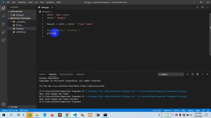Switch to the DEBUG CONSOLE tab
Image resolution: width=211 pixels, height=118 pixels.
pos(66,74)
